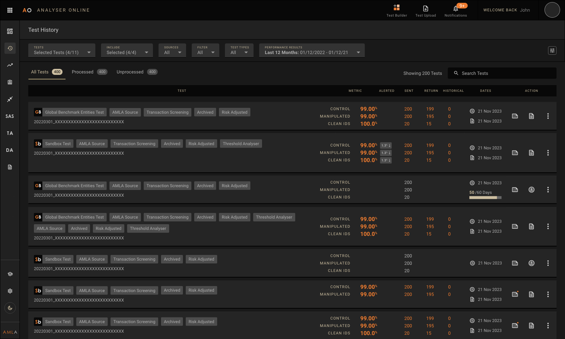Click the Showing 200 Tests text

423,73
